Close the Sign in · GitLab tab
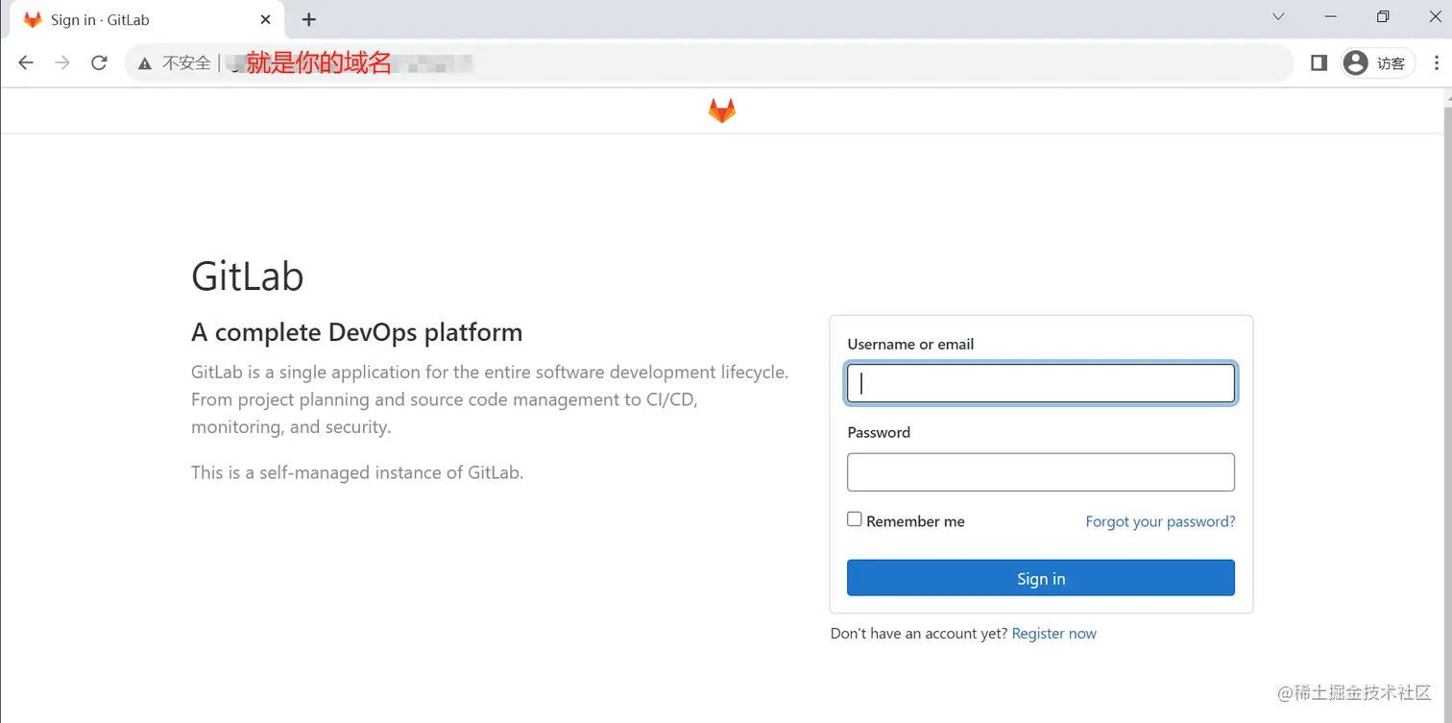 point(266,19)
